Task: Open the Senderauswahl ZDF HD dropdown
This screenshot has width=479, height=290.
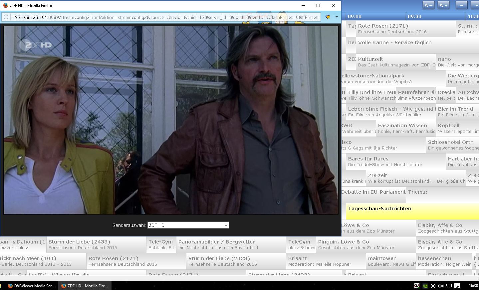Action: coord(188,225)
